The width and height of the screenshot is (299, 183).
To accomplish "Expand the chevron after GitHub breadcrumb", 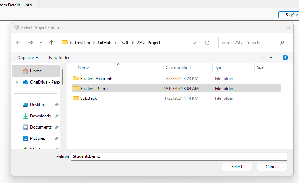I will pos(115,43).
